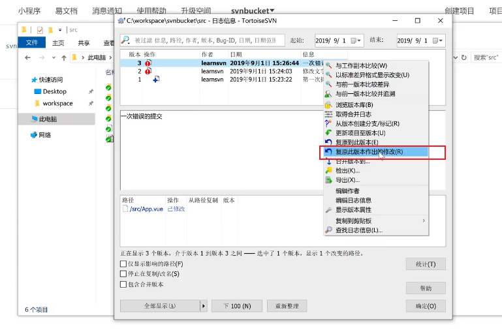The image size is (502, 334).
Task: Open Explorer quick access toolbar customize arrow
Action: 60,30
